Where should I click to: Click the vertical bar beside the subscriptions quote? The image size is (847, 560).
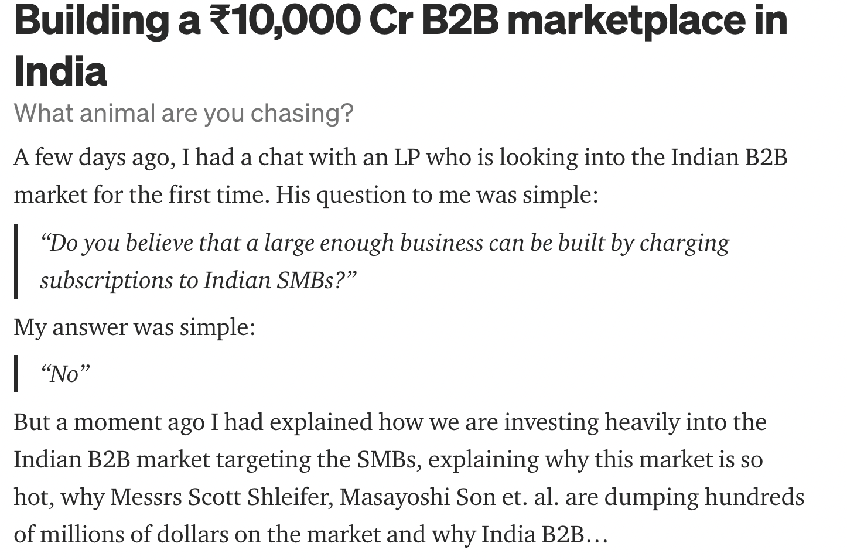(x=16, y=261)
